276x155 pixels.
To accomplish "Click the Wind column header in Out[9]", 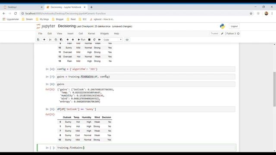I will coord(97,117).
